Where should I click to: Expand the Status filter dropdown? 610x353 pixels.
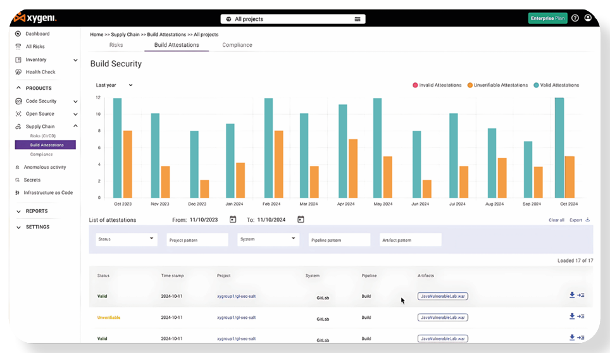tap(126, 239)
